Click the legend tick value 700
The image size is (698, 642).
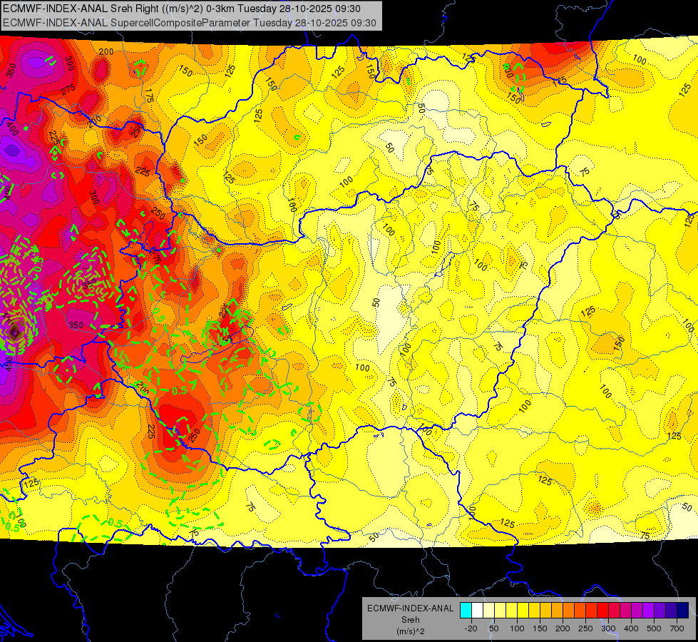(677, 628)
